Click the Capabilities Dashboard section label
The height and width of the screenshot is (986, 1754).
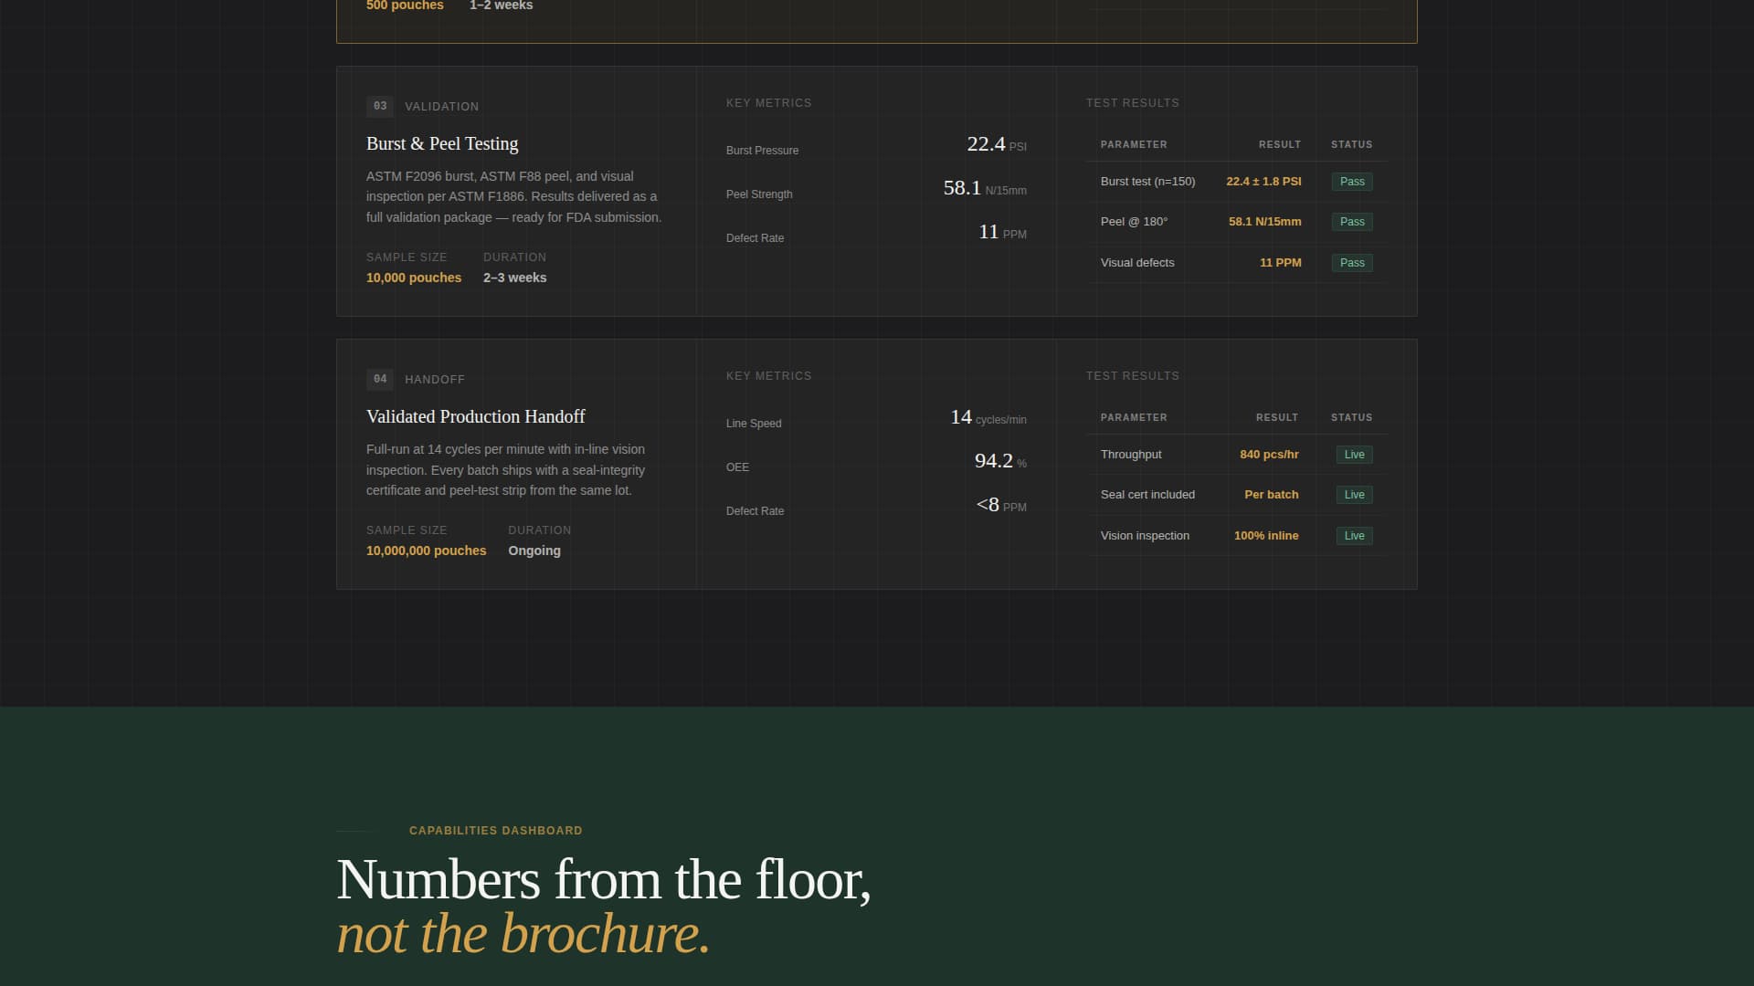[495, 831]
